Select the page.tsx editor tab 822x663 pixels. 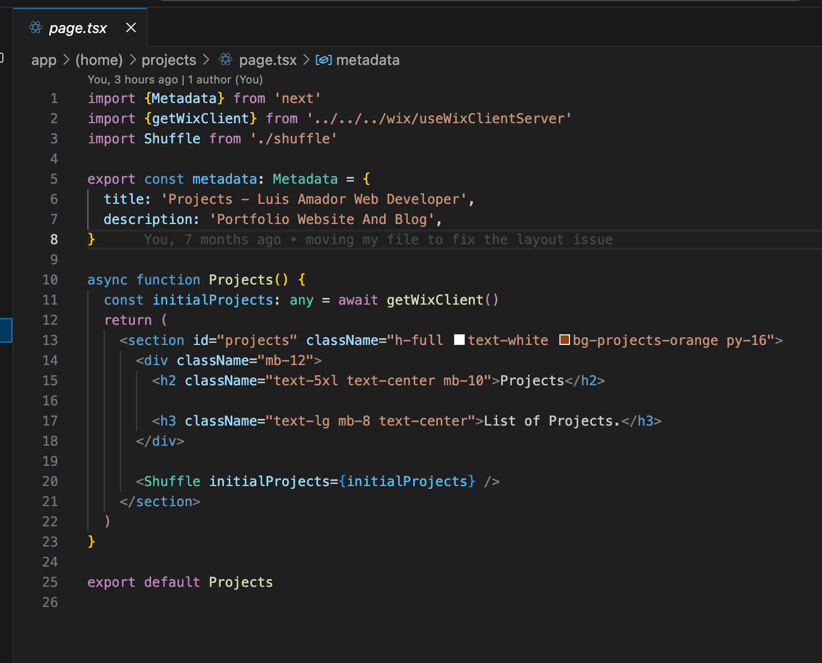[x=80, y=27]
